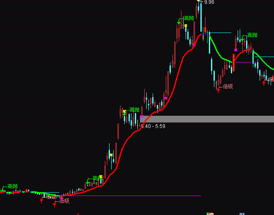
Task: Select the 高抛 label near the chart peak
Action: coord(189,19)
